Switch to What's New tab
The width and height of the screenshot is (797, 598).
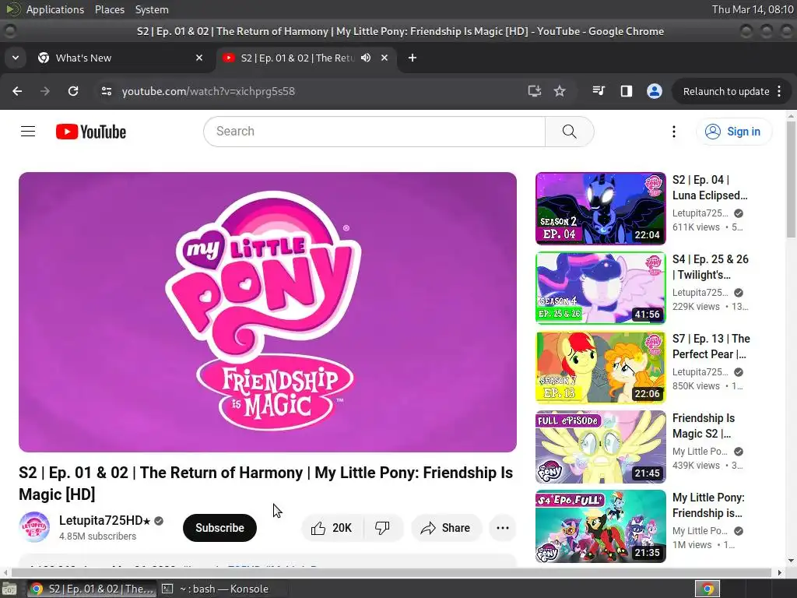point(119,58)
